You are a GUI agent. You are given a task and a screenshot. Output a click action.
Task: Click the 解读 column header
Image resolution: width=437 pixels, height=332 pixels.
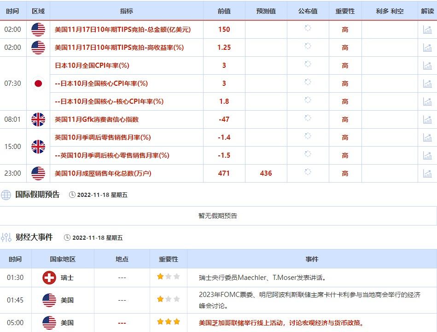coord(427,11)
